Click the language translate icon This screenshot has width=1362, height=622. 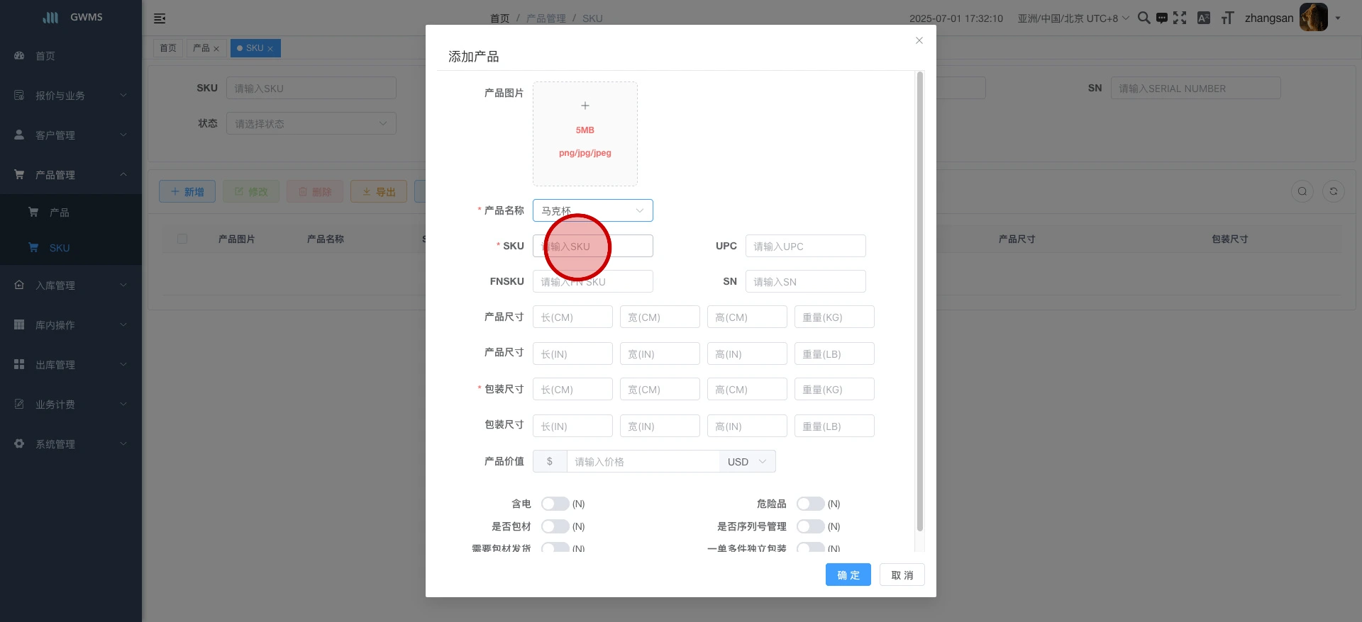(1204, 18)
